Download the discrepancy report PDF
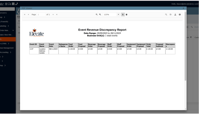Viewport: 199px width, 114px height. pyautogui.click(x=175, y=15)
